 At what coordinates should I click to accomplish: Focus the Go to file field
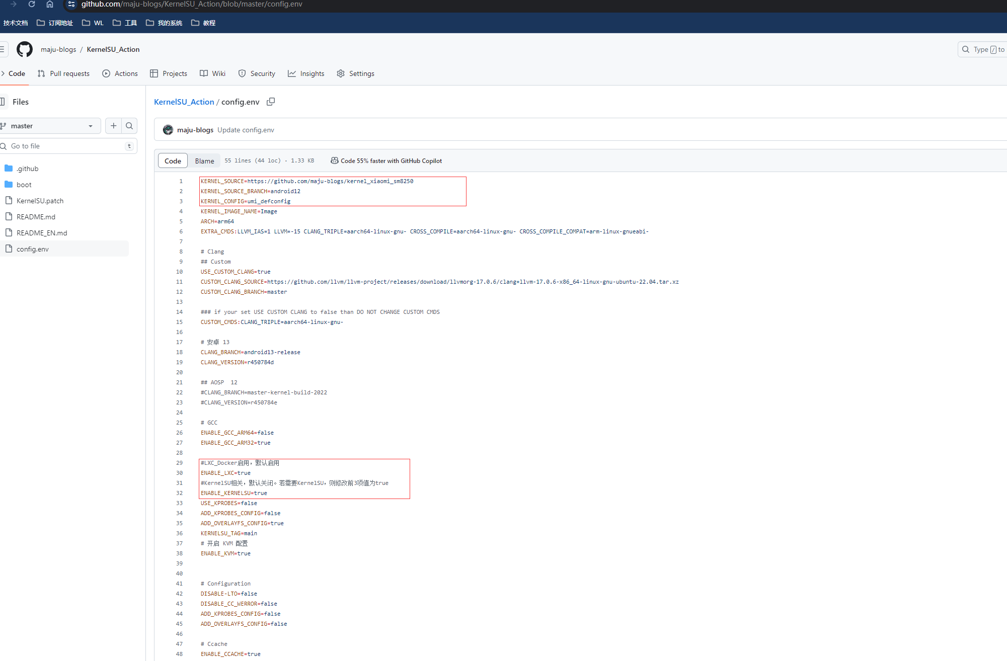[x=65, y=146]
